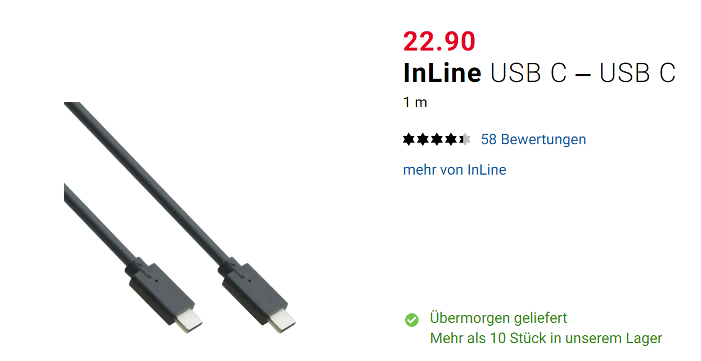Click the Mehr als 10 Stück stock text
This screenshot has width=701, height=361.
pyautogui.click(x=546, y=339)
